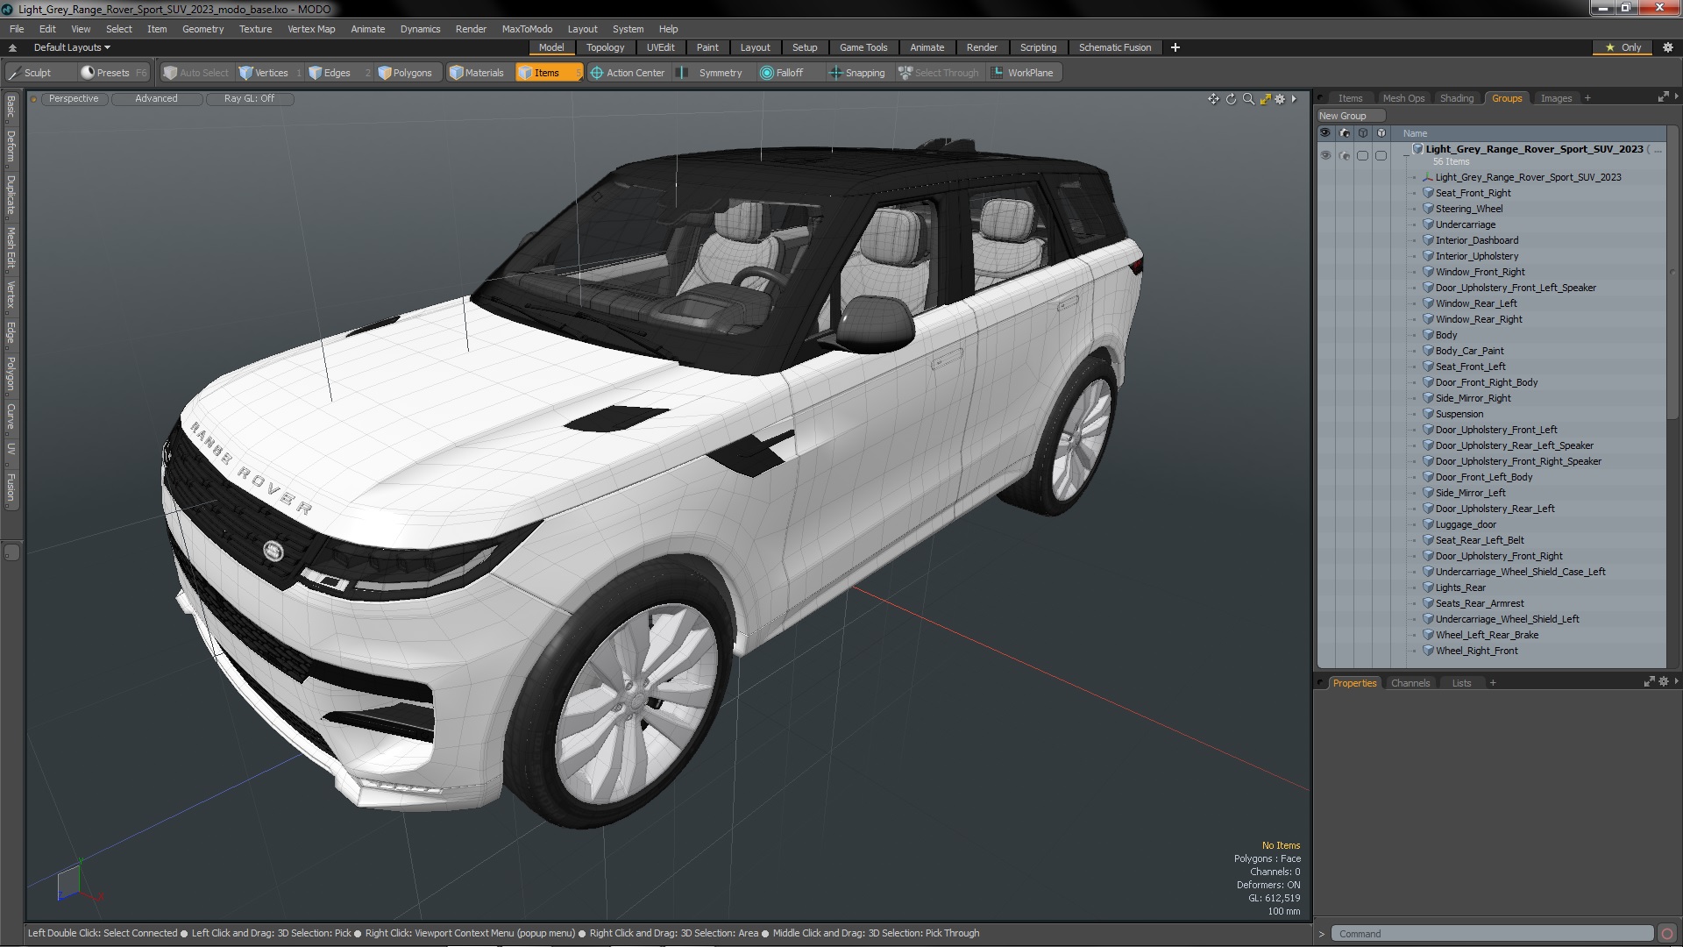The width and height of the screenshot is (1683, 947).
Task: Switch to the Shading tab
Action: click(1456, 98)
